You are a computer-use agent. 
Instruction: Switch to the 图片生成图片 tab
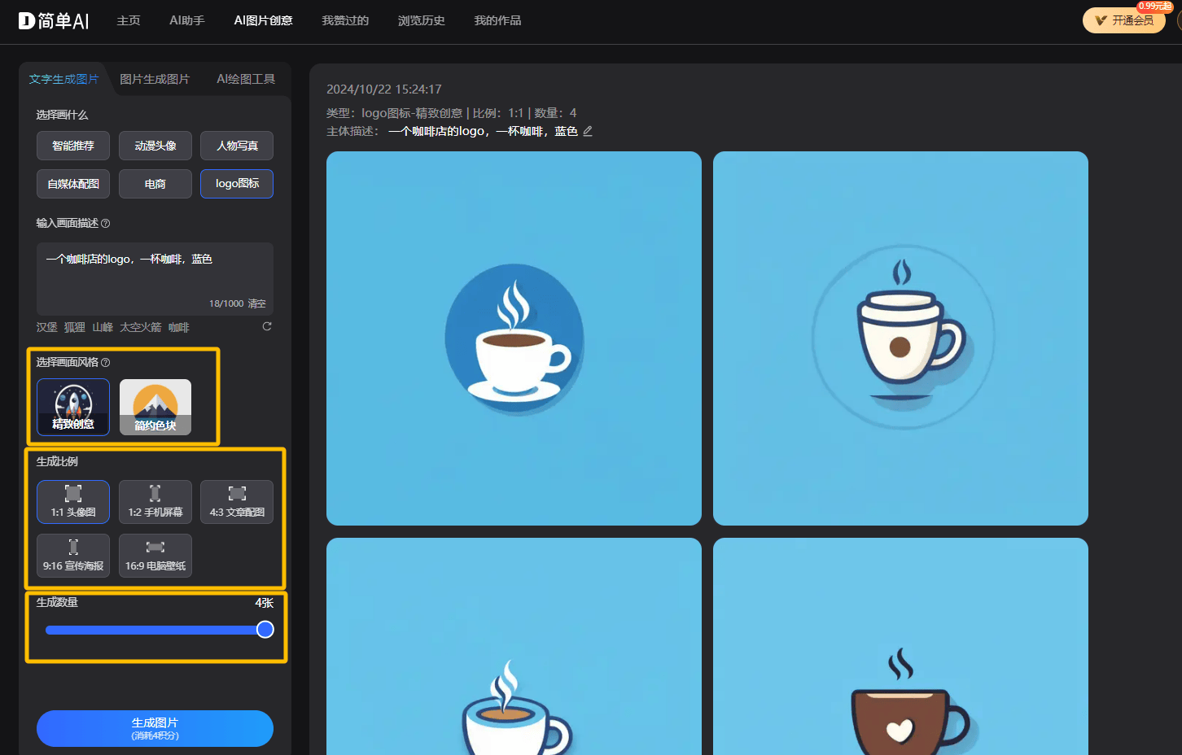pyautogui.click(x=155, y=79)
